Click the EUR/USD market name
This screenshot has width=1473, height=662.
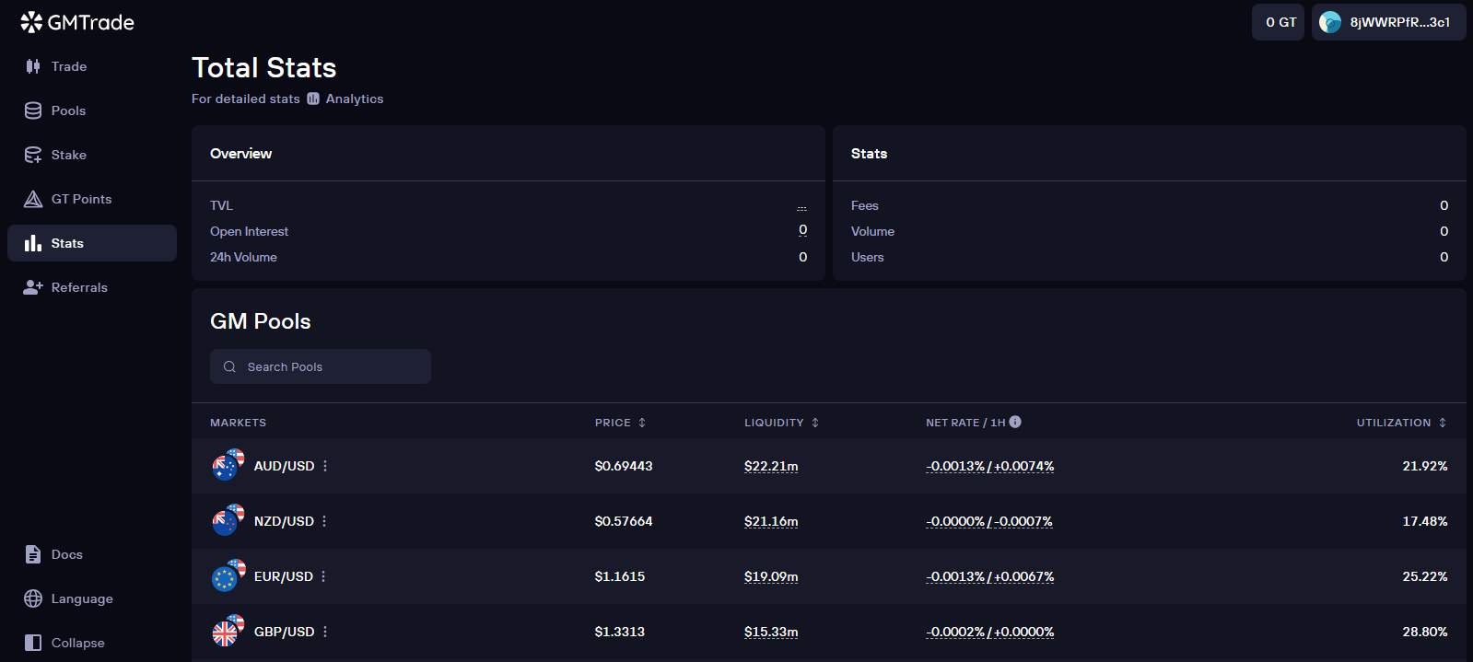pos(284,576)
